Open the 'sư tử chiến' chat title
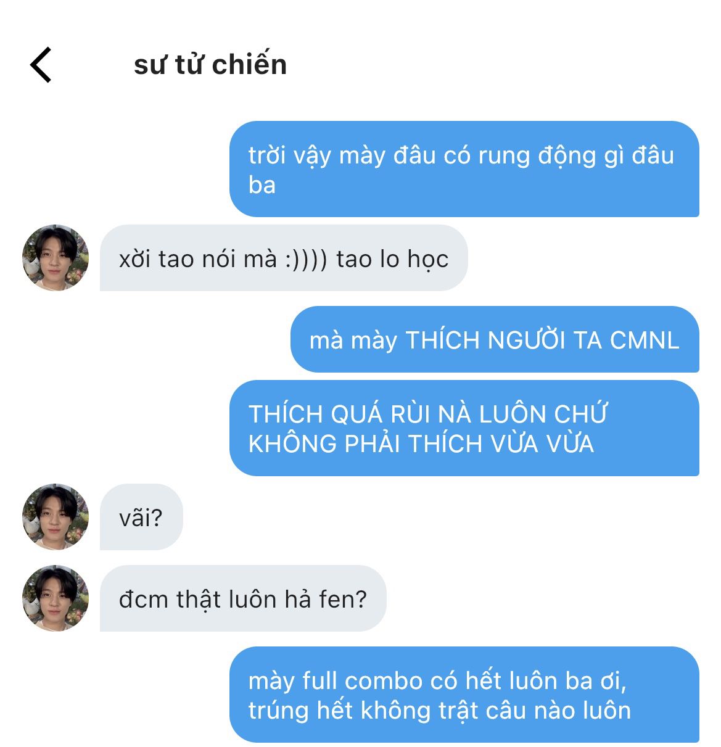Image resolution: width=721 pixels, height=747 pixels. (x=210, y=65)
